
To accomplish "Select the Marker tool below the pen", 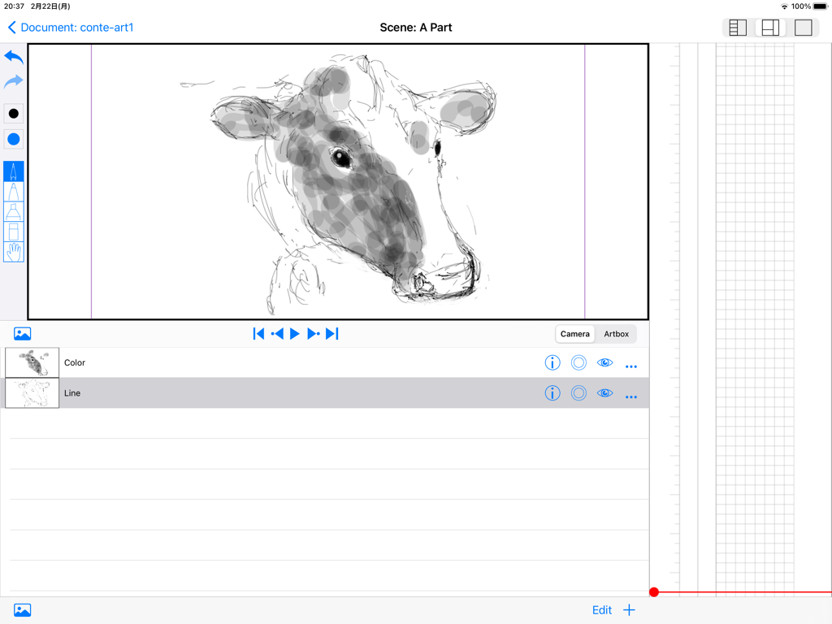I will tap(13, 191).
